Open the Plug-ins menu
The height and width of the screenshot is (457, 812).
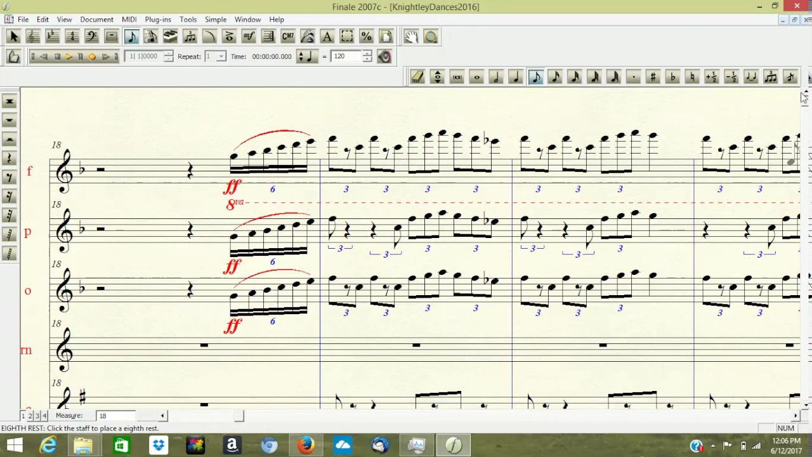(x=158, y=20)
